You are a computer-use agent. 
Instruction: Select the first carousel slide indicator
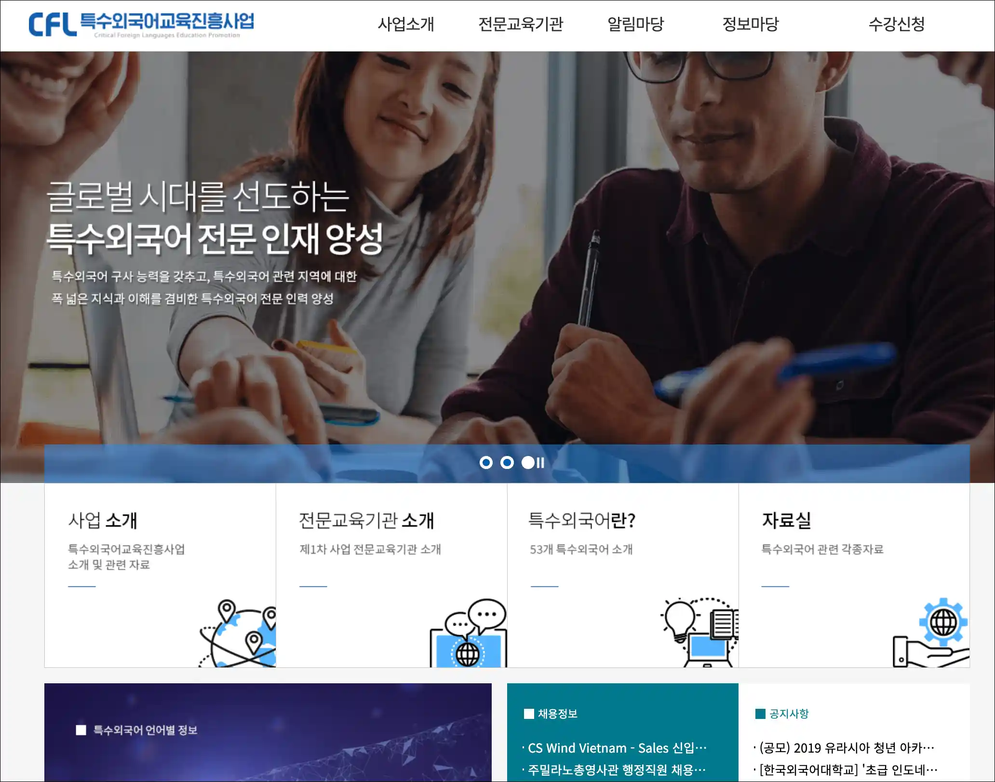click(486, 463)
